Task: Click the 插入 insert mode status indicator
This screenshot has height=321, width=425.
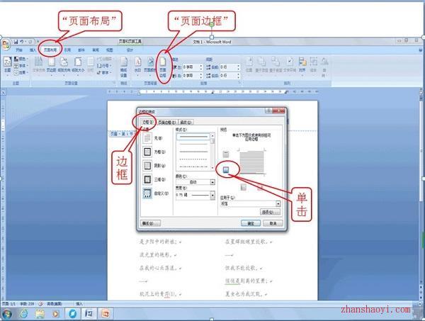Action: tap(79, 304)
